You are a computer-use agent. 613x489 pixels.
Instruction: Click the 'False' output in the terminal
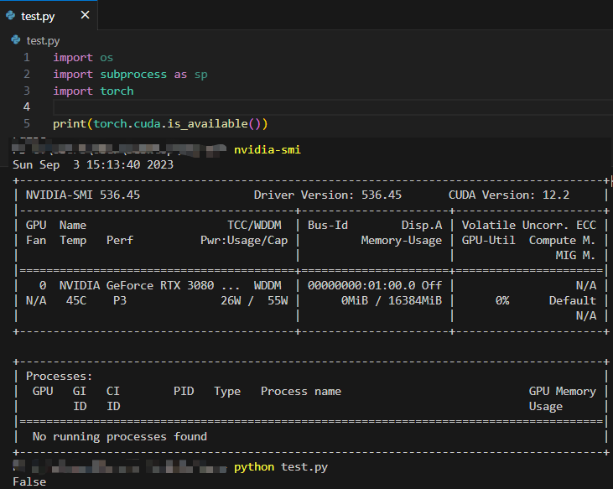pyautogui.click(x=29, y=482)
